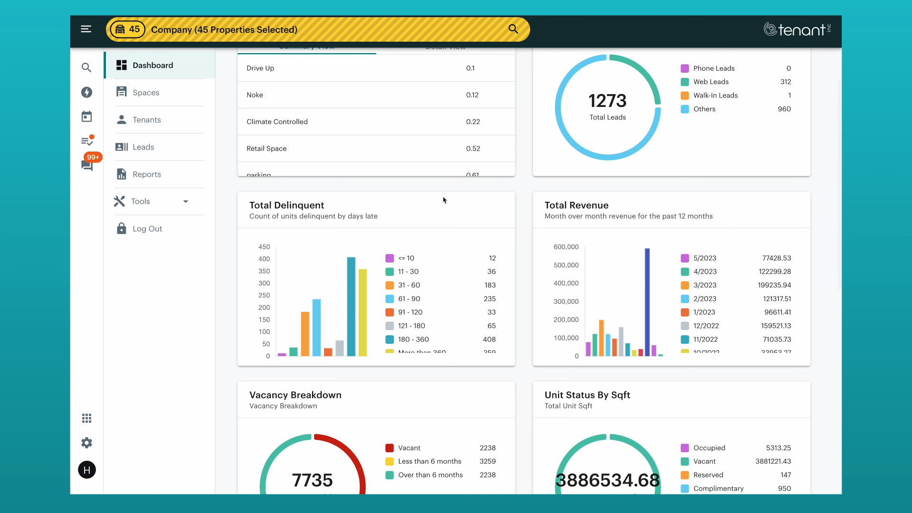The image size is (912, 513).
Task: Open the hamburger navigation menu
Action: (x=86, y=29)
